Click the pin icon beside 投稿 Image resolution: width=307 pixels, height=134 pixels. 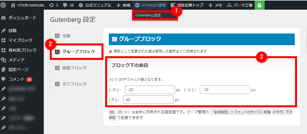coord(3,30)
